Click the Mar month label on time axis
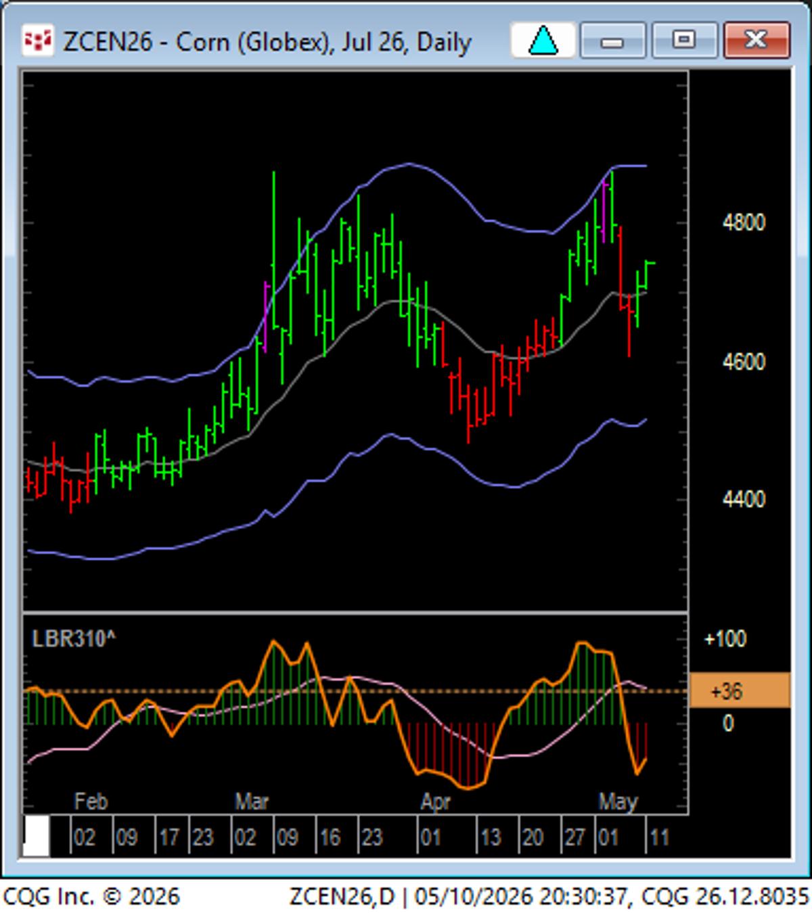 point(252,802)
